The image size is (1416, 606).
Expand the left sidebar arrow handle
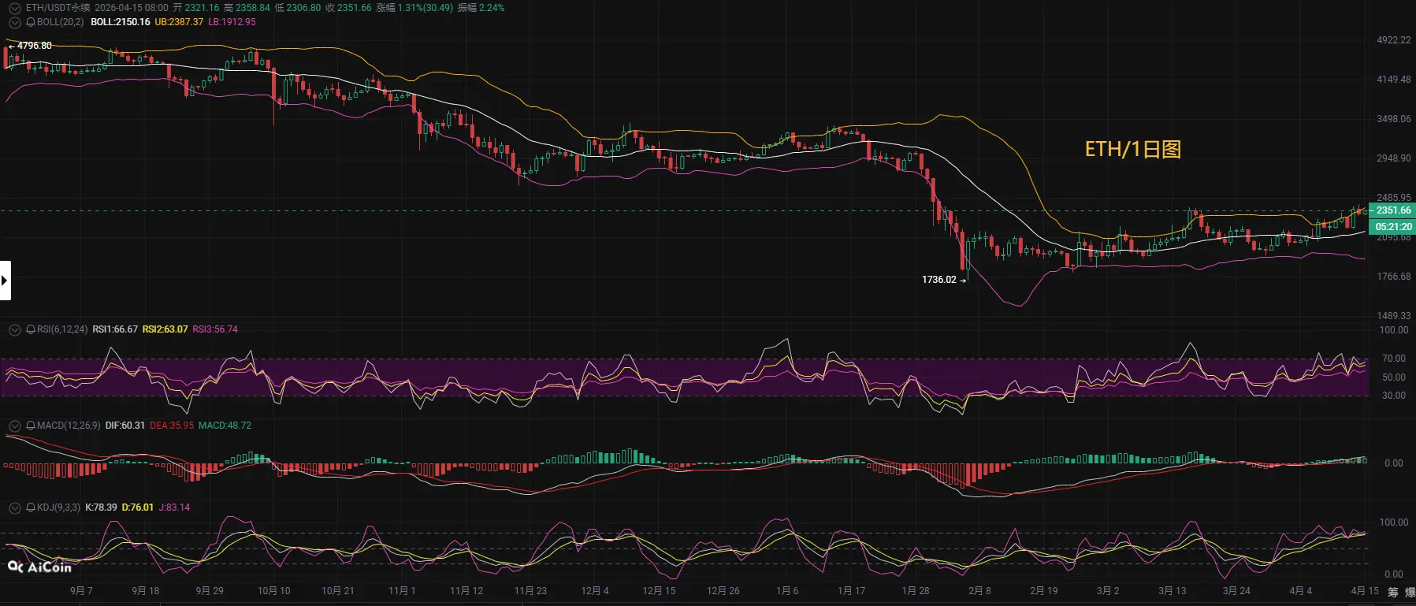[x=5, y=281]
